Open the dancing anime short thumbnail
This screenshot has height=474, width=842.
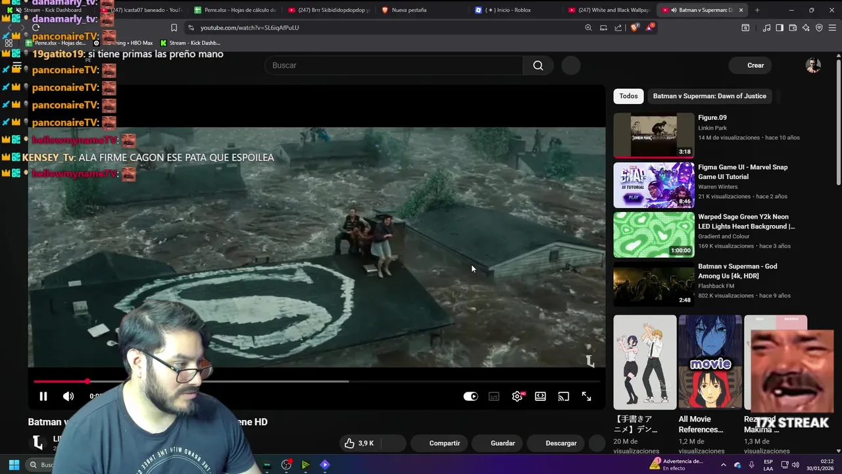[645, 362]
